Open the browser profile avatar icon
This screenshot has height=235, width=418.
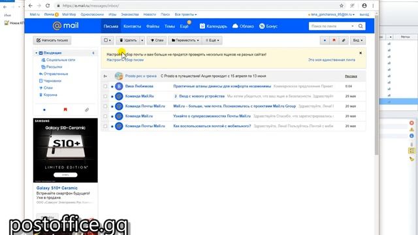[364, 6]
